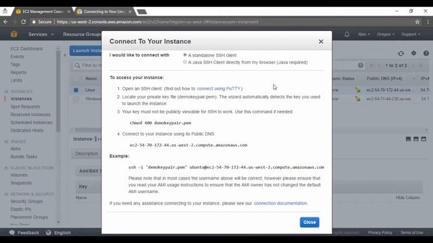Screen dimensions: 433x243
Task: Open Privacy Policy footer link
Action: [x=380, y=233]
